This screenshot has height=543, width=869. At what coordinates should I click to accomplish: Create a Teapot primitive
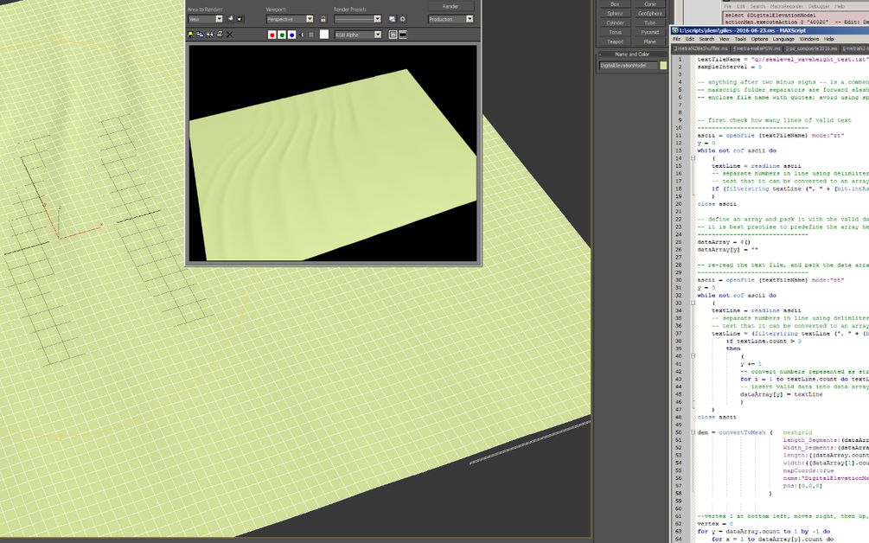point(615,42)
